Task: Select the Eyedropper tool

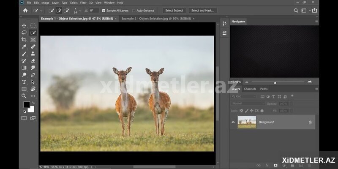Action: [x=24, y=47]
